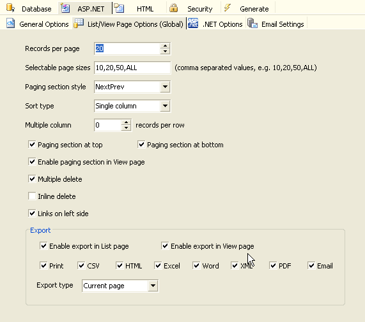This screenshot has width=365, height=322.
Task: Click the ASP.NET tab icon
Action: click(x=65, y=8)
